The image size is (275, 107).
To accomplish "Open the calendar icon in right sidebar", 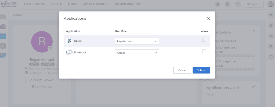I will coord(271,57).
